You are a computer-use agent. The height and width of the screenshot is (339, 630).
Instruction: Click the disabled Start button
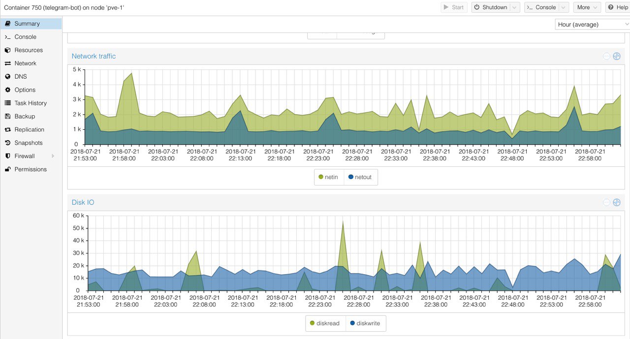pyautogui.click(x=454, y=7)
